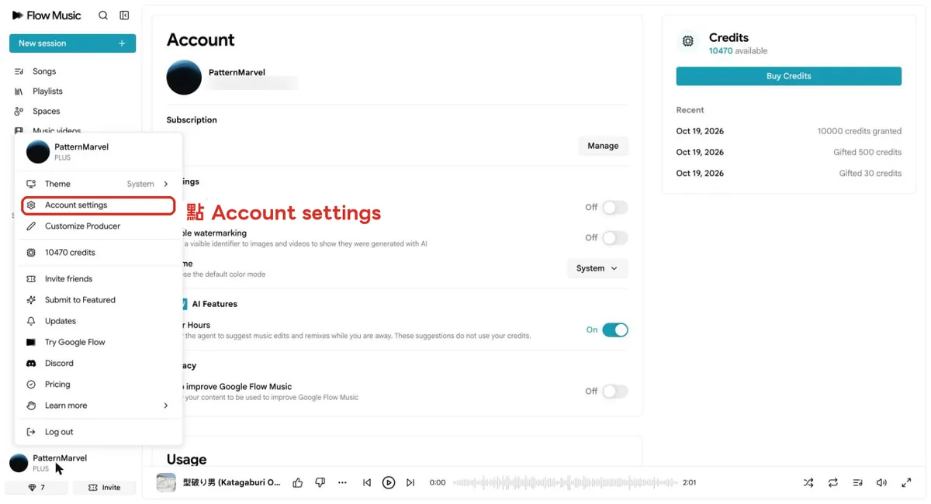931x504 pixels.
Task: Click the Credits chip icon
Action: click(687, 41)
